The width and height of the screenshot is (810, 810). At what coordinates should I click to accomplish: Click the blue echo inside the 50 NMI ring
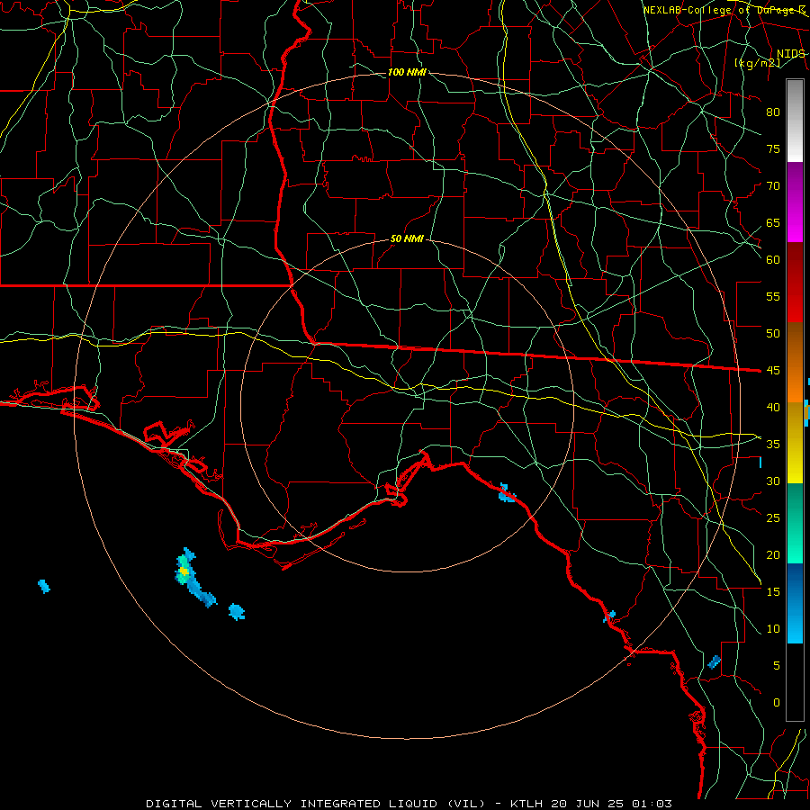coord(507,493)
